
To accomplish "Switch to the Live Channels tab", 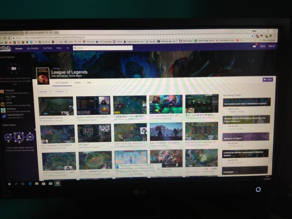I will [62, 83].
